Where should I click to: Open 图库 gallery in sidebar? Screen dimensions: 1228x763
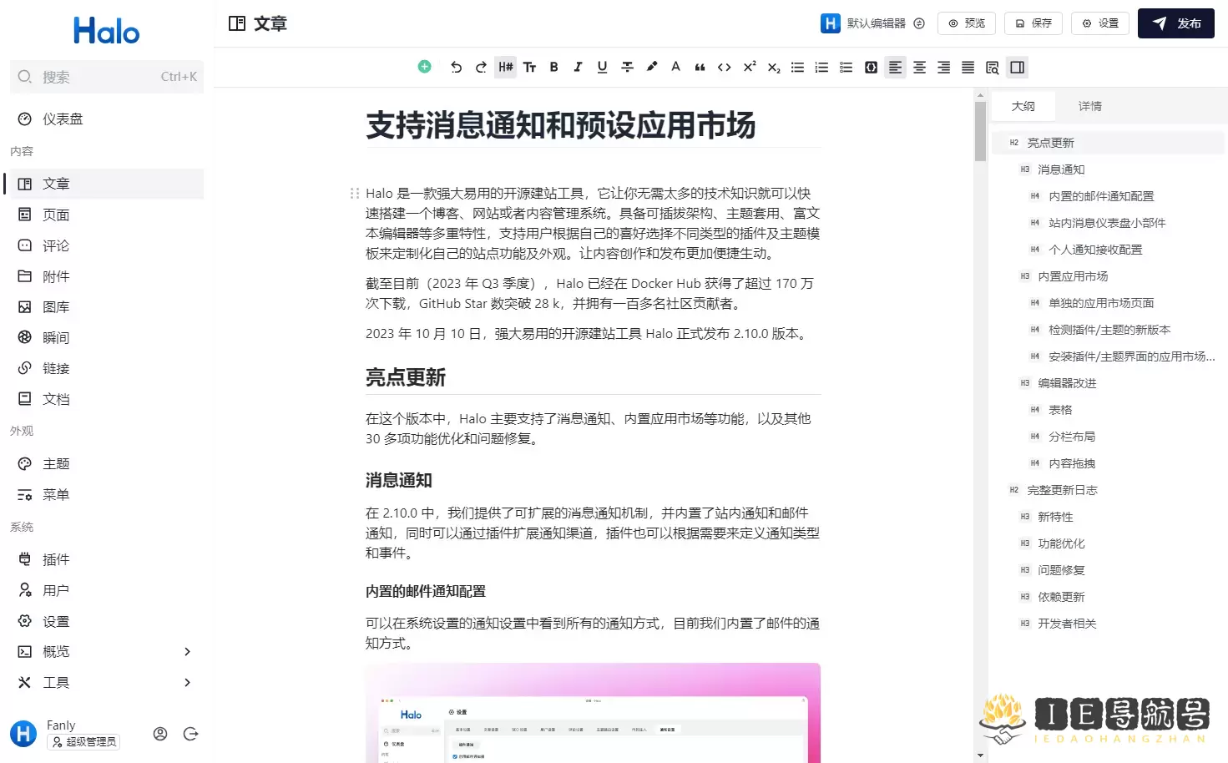click(x=105, y=307)
